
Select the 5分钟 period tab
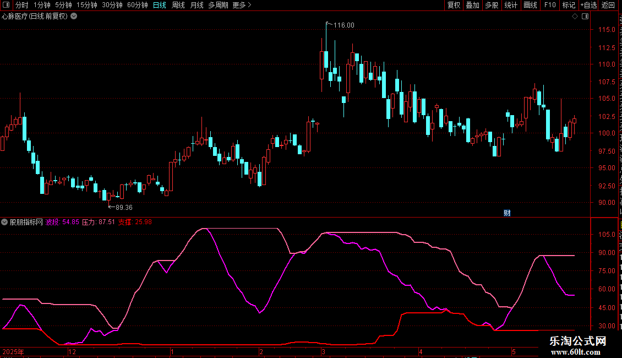(63, 5)
